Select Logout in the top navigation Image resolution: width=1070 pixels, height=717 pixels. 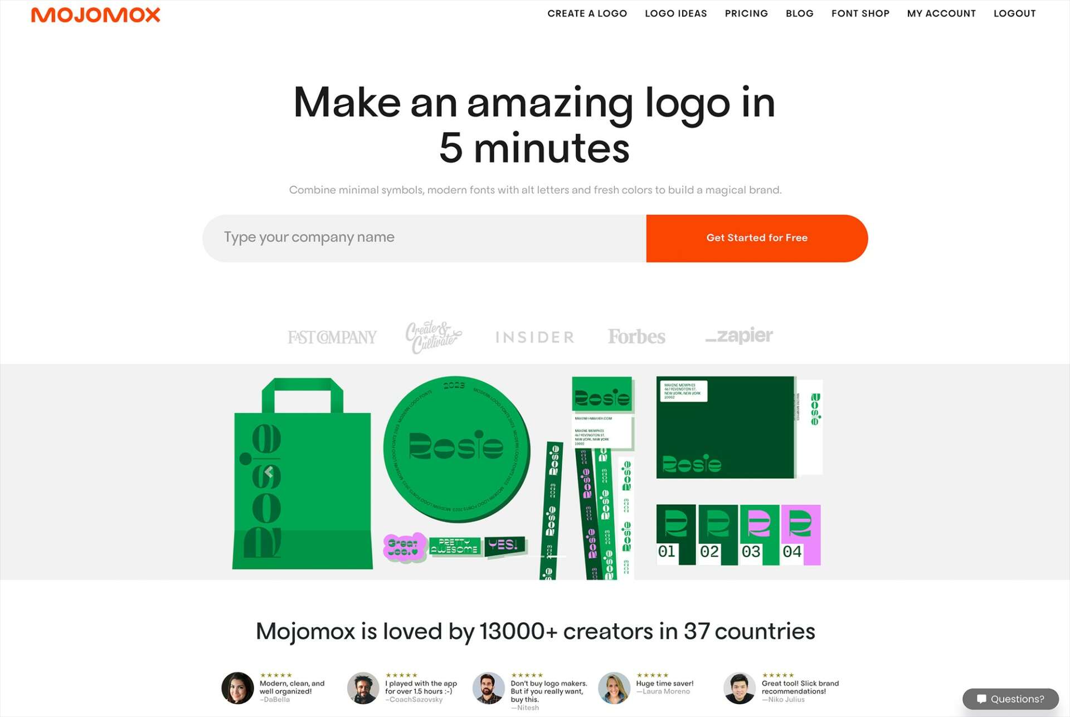click(1014, 13)
